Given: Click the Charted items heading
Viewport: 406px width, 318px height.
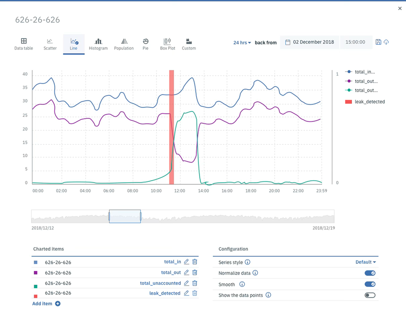Looking at the screenshot, I should 48,249.
